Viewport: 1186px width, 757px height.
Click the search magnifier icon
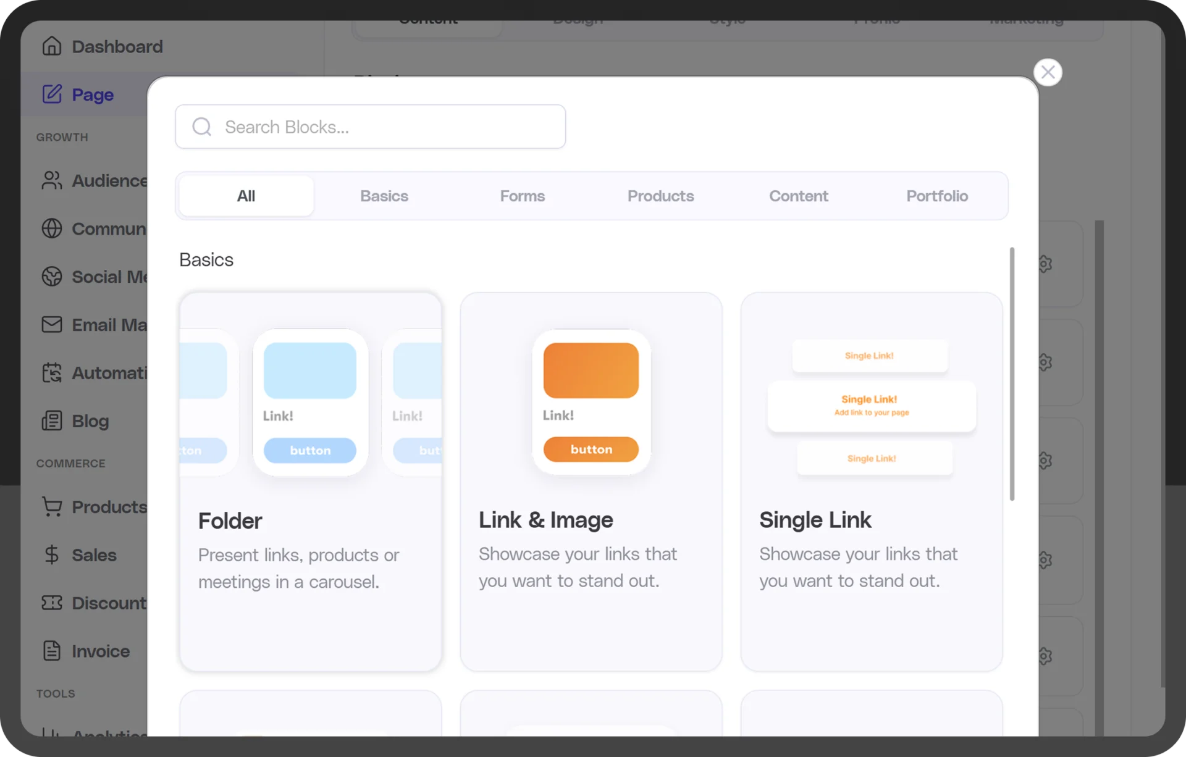[x=202, y=127]
